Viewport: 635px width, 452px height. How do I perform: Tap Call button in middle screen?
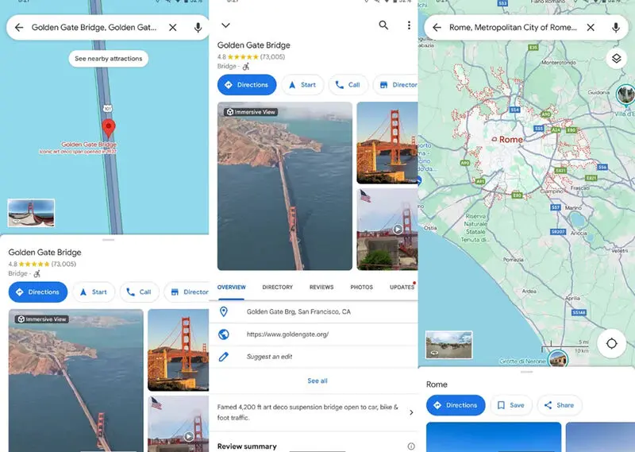tap(348, 85)
